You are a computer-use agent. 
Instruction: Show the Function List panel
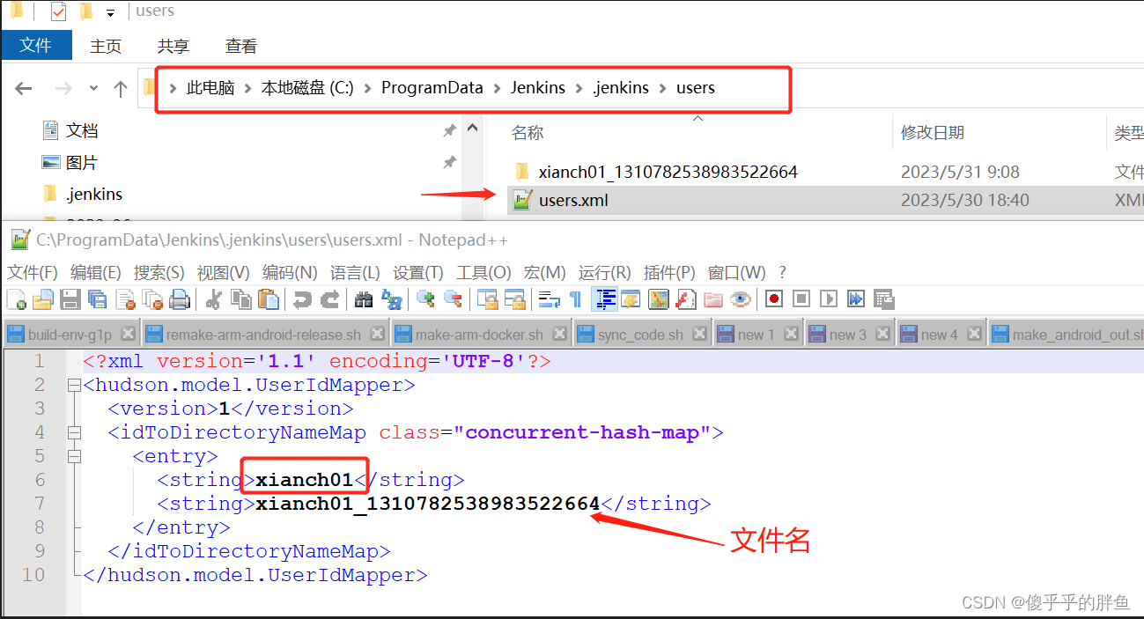coord(685,299)
